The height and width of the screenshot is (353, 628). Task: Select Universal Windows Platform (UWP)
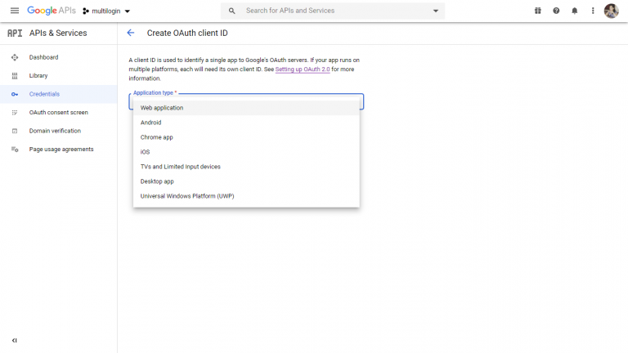coord(246,196)
